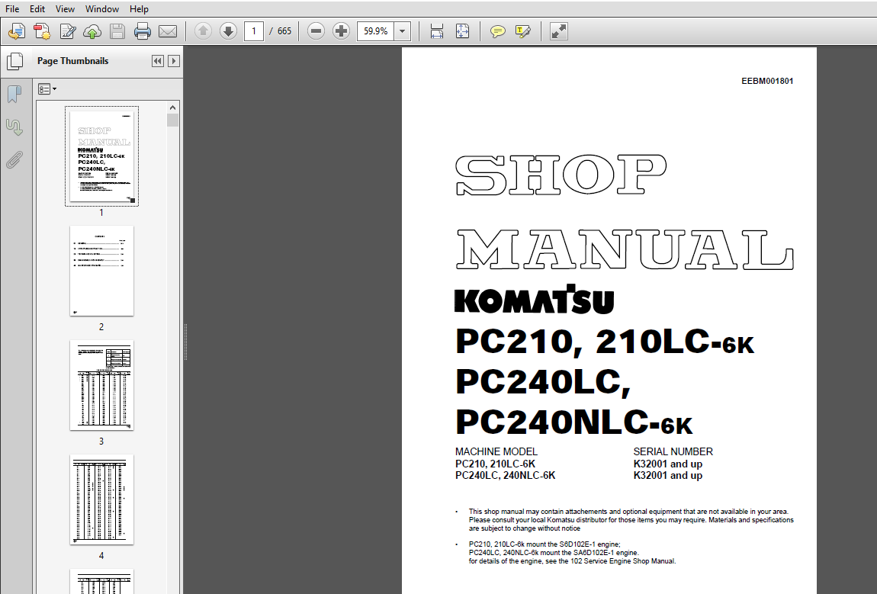Click the thumbnails scrollbar thumb

[173, 120]
